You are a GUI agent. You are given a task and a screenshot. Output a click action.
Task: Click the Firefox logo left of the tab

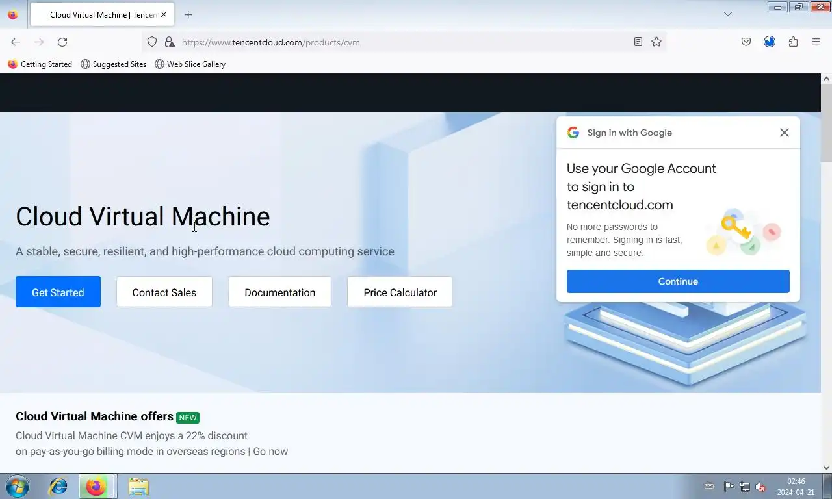tap(12, 14)
